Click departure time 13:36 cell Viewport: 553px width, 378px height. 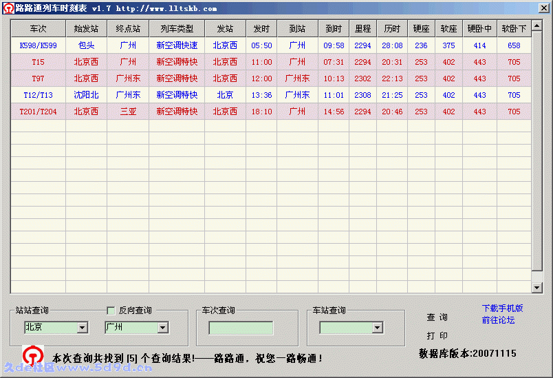click(x=261, y=95)
